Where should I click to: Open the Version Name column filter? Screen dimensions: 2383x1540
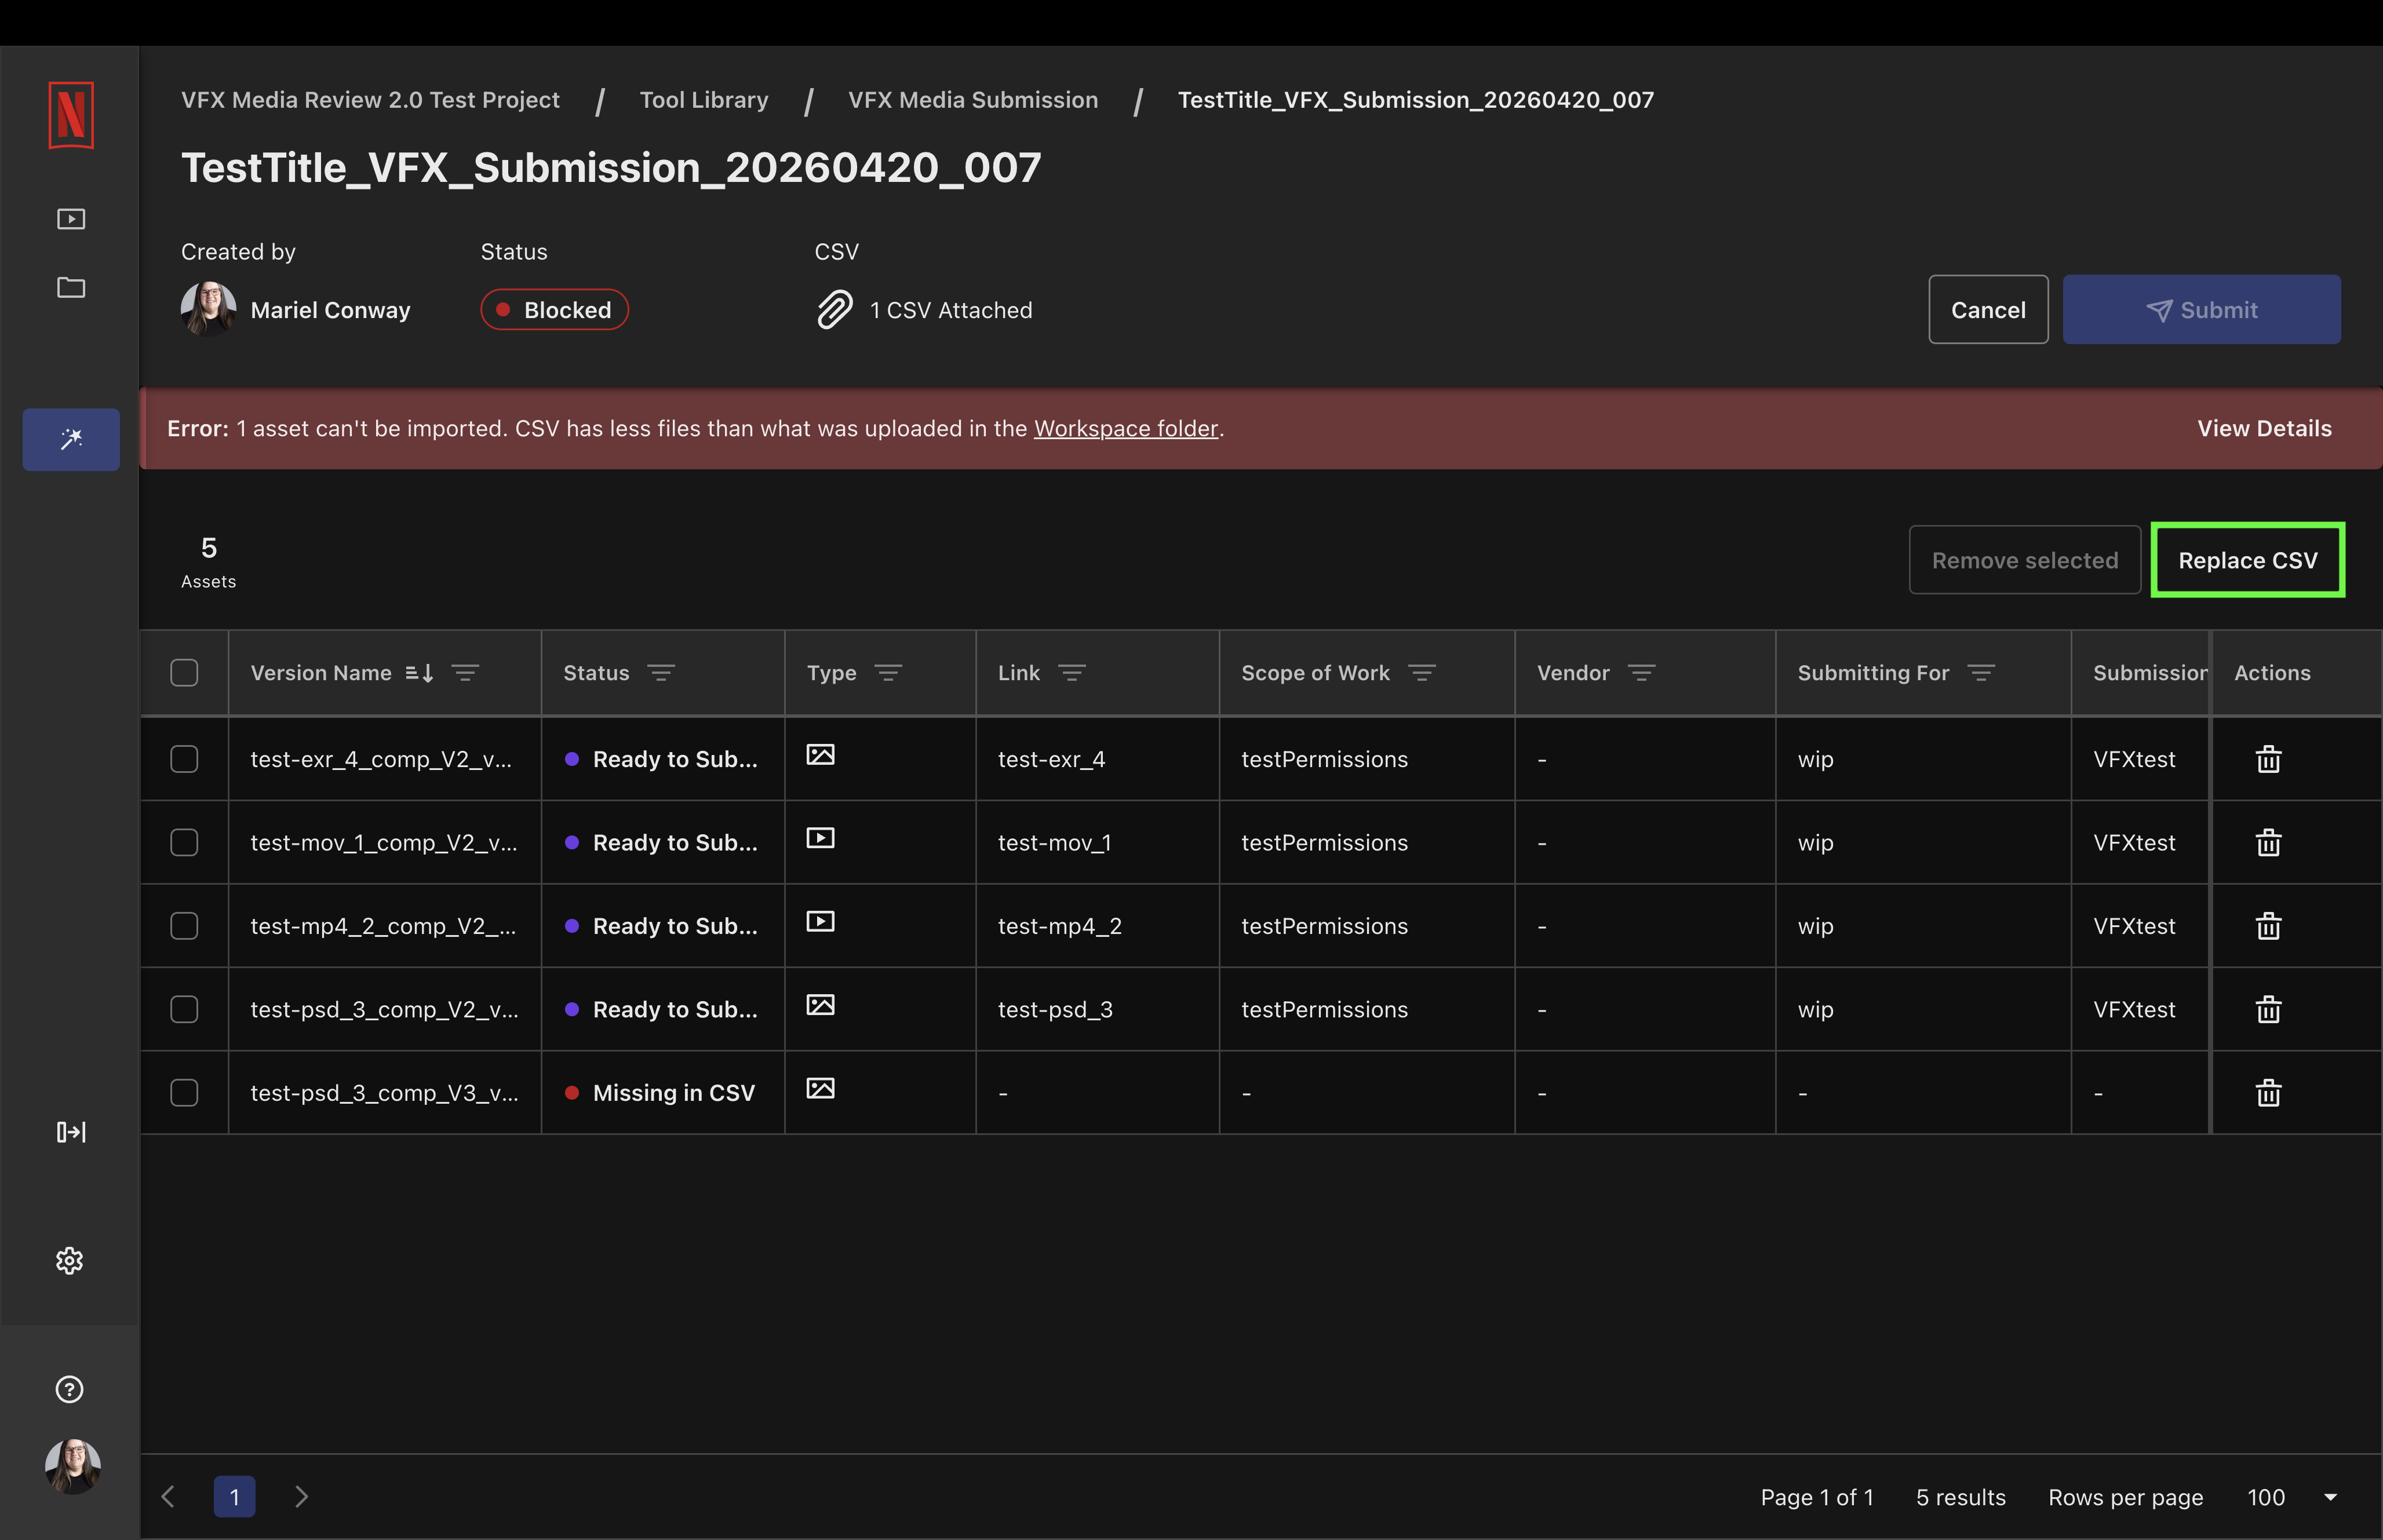click(465, 673)
